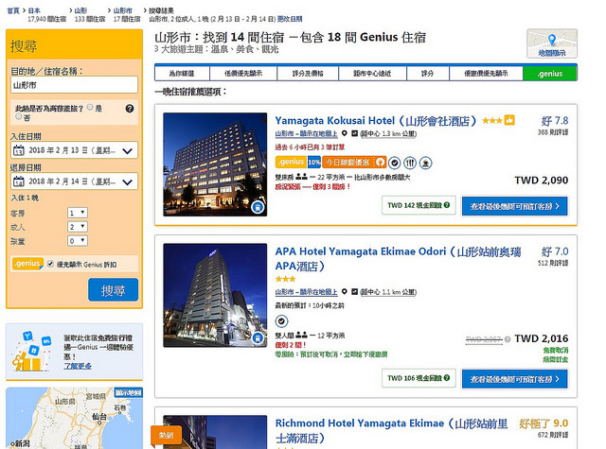Open Richmond Hotel Yamagata Ekimae title link
Viewport: 606px width, 449px height.
(x=391, y=430)
